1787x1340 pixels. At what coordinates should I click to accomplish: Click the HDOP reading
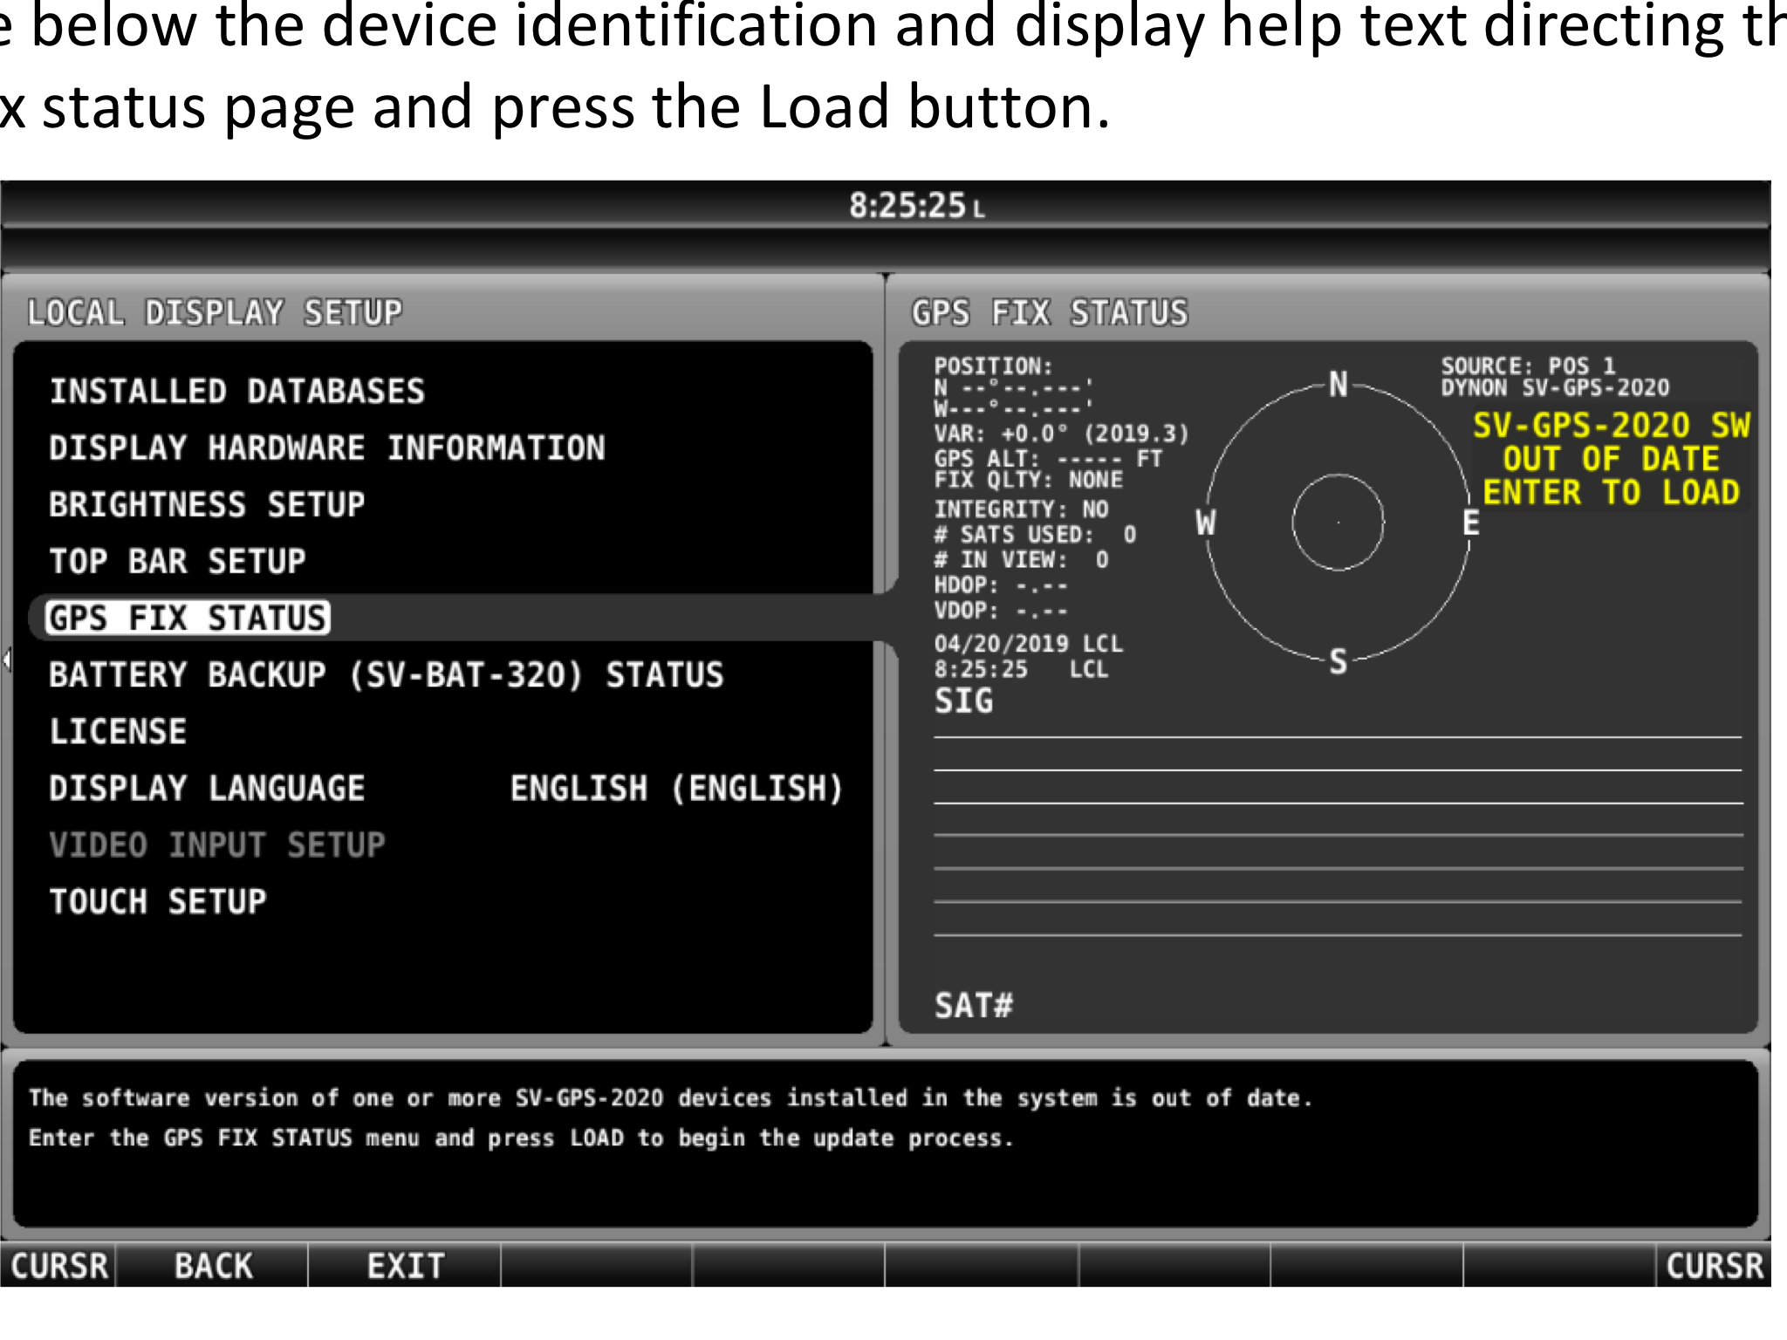(x=1001, y=585)
